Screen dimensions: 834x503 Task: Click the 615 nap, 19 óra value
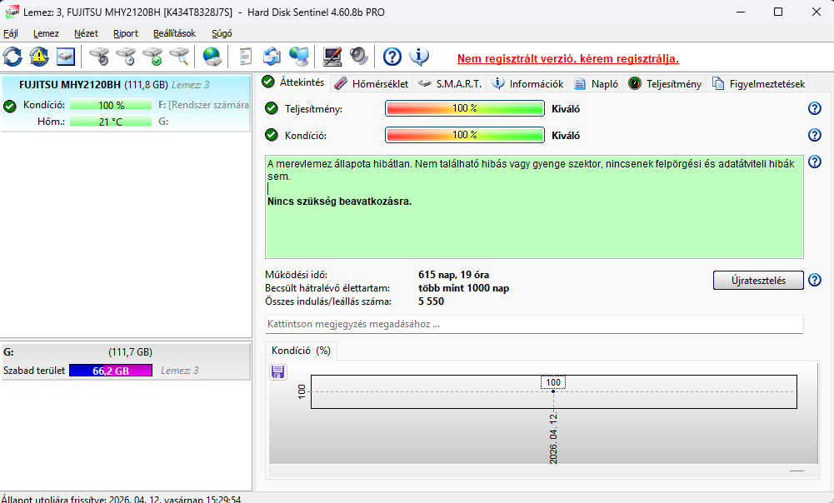pyautogui.click(x=454, y=275)
